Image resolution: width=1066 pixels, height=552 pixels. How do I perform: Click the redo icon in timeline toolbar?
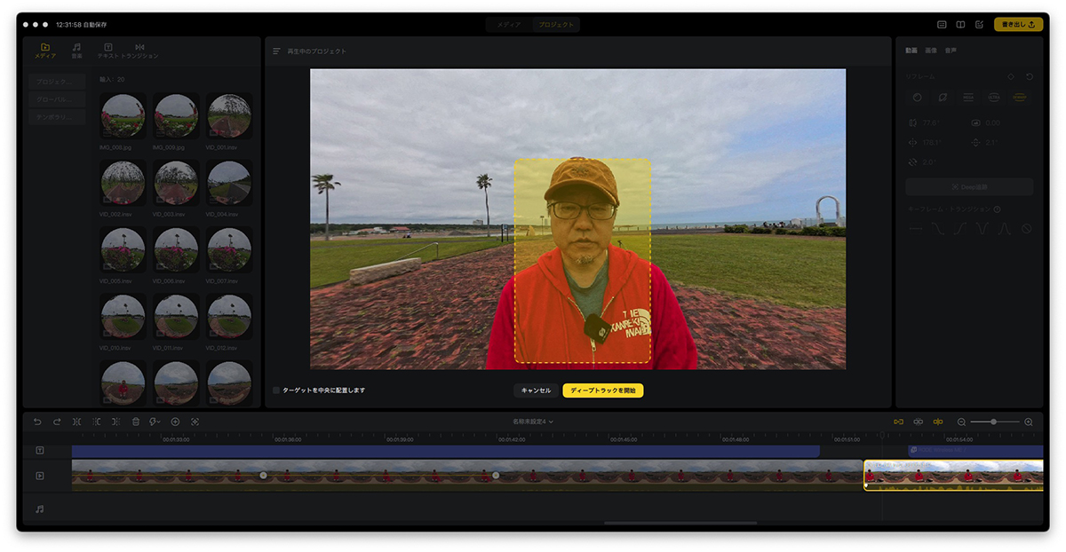click(x=57, y=422)
